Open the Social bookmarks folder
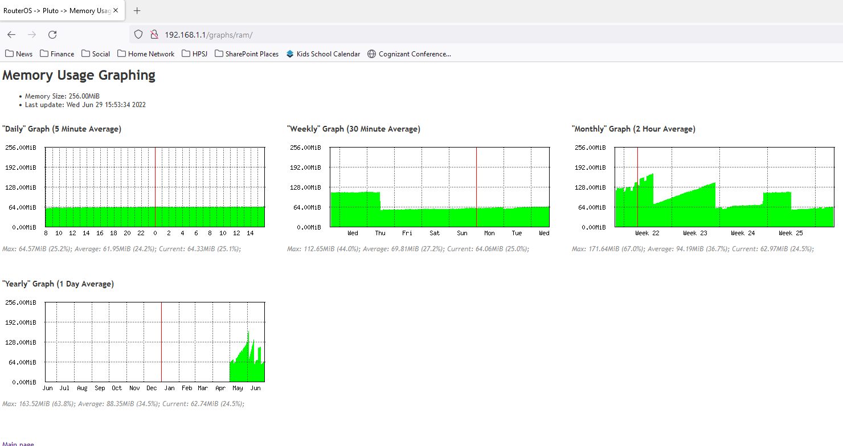The image size is (843, 446). click(x=96, y=54)
